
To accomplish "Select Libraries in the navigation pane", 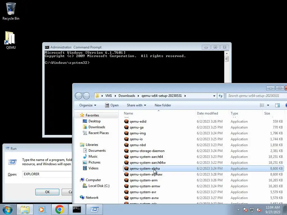I will point(92,145).
